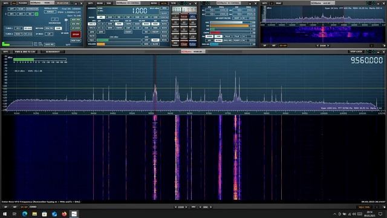Screen dimensions: 387x218
Task: Adjust the RF GAIN vertical slider
Action: [66, 25]
